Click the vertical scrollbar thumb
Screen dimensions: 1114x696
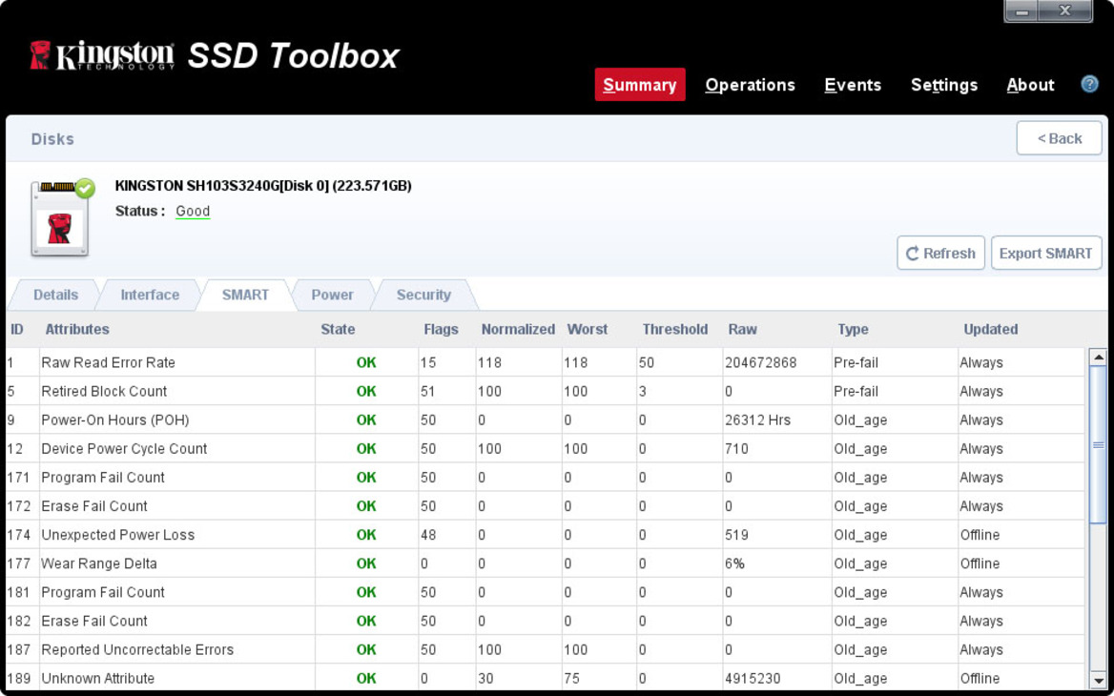pos(1099,445)
